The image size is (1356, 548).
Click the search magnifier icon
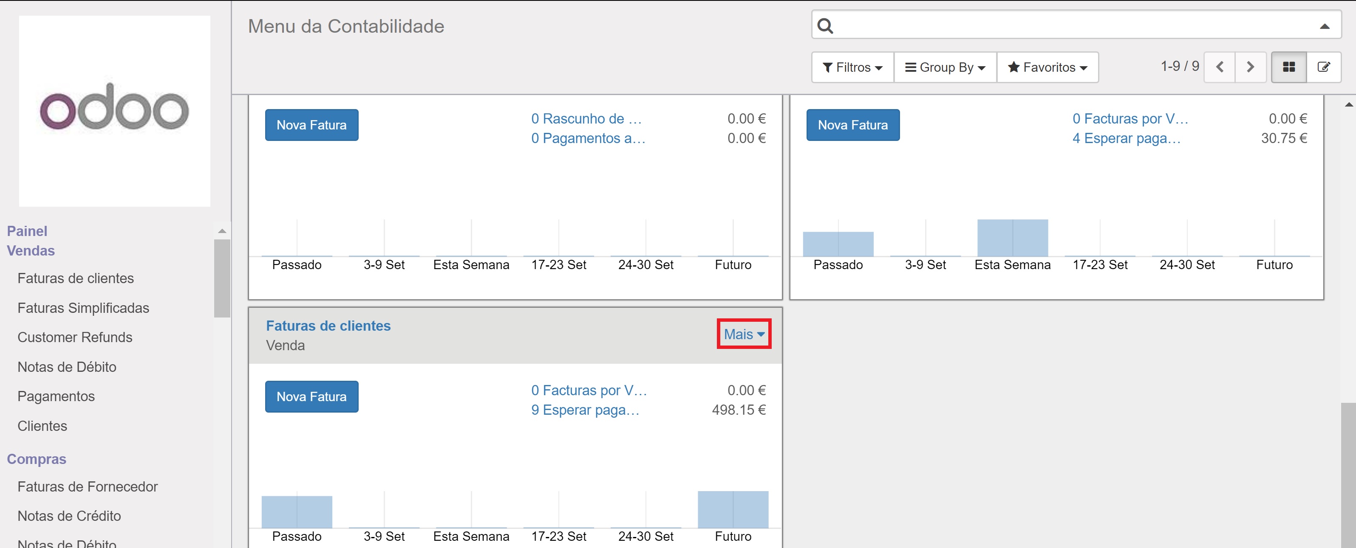825,26
